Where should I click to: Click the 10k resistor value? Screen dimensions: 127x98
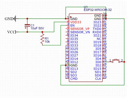coord(47,42)
